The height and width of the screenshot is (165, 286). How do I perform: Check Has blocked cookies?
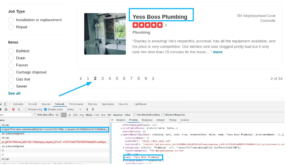pos(135,115)
